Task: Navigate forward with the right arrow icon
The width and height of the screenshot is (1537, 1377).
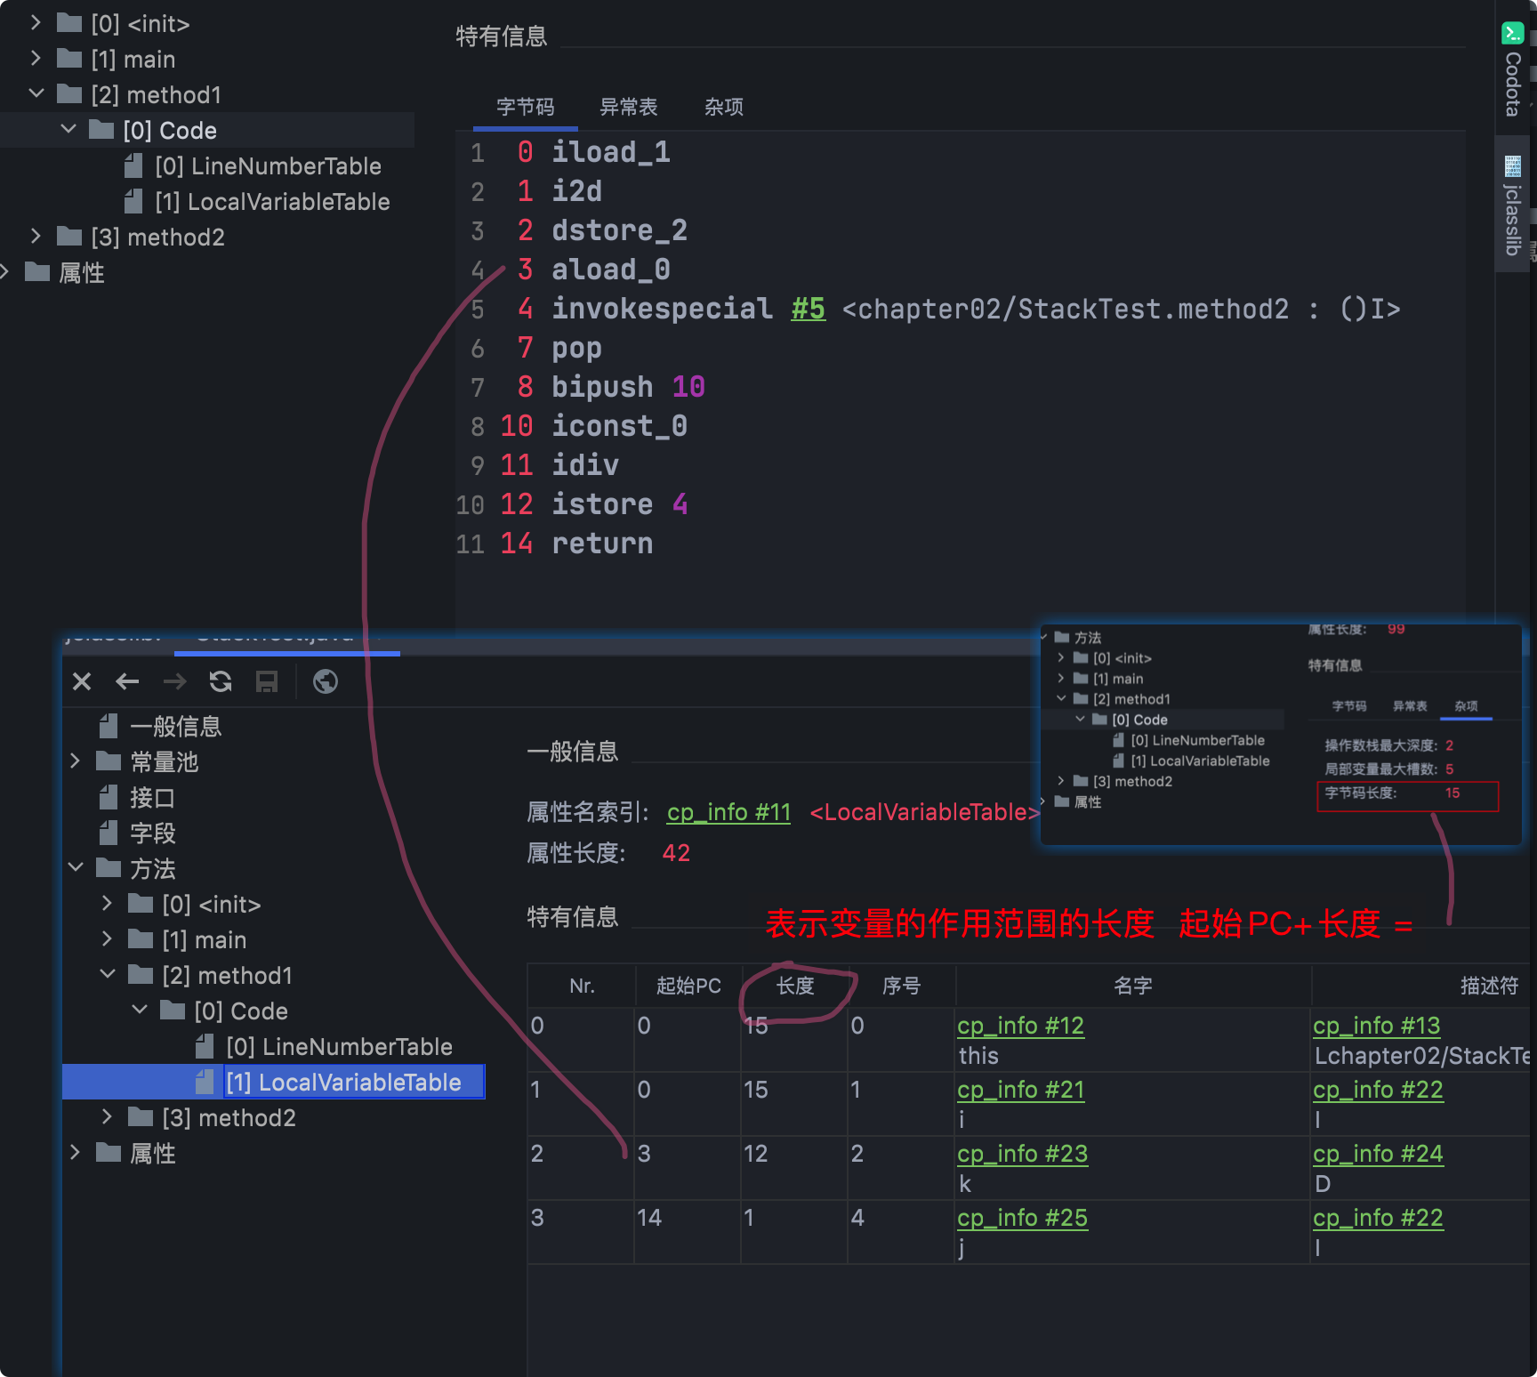Action: 174,681
